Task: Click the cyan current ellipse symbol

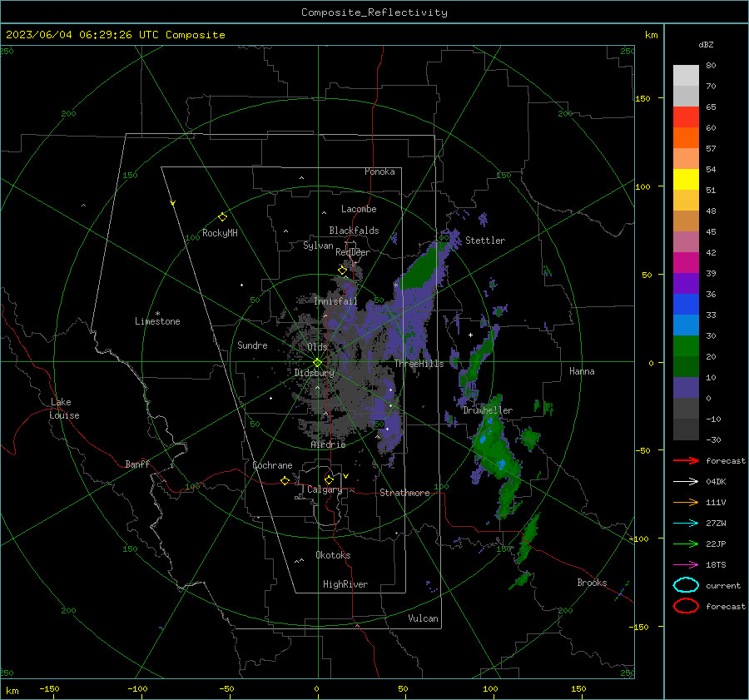Action: tap(686, 585)
